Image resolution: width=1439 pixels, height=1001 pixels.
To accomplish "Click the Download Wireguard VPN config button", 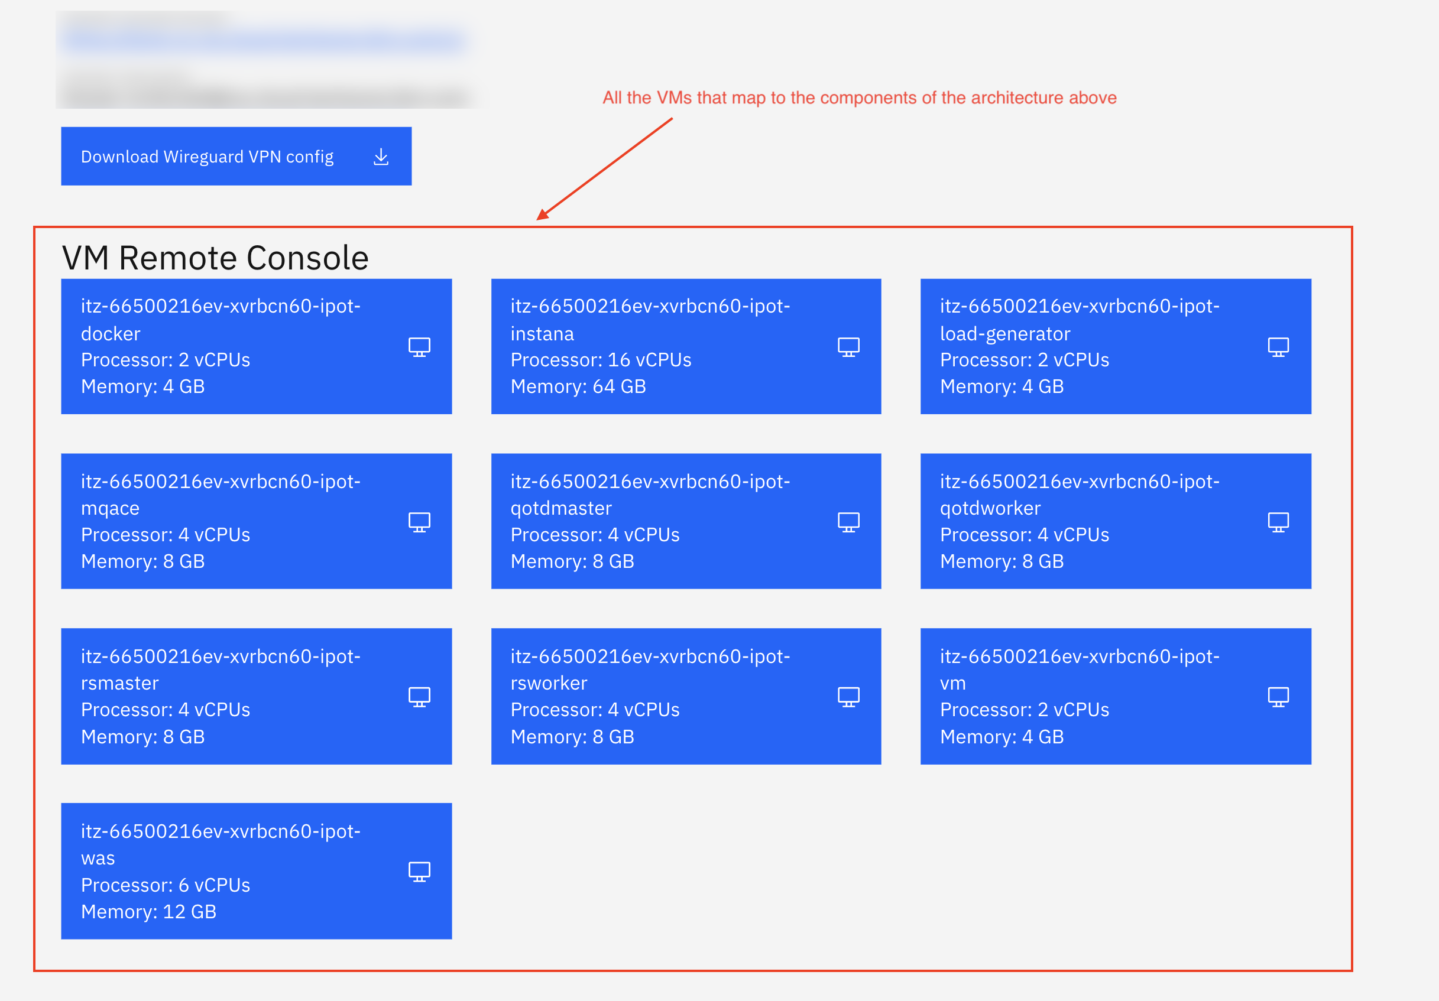I will [x=236, y=156].
